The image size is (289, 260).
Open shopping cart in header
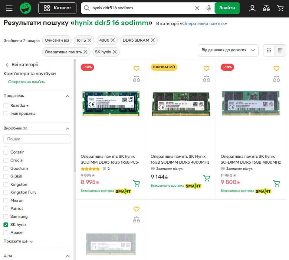(280, 8)
